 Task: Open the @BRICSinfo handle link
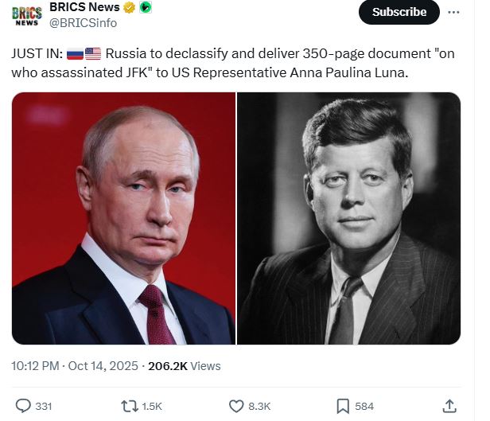84,23
